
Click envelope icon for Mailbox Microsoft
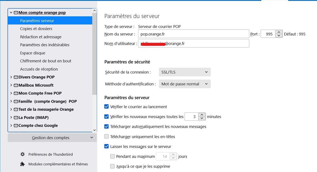tap(16, 85)
